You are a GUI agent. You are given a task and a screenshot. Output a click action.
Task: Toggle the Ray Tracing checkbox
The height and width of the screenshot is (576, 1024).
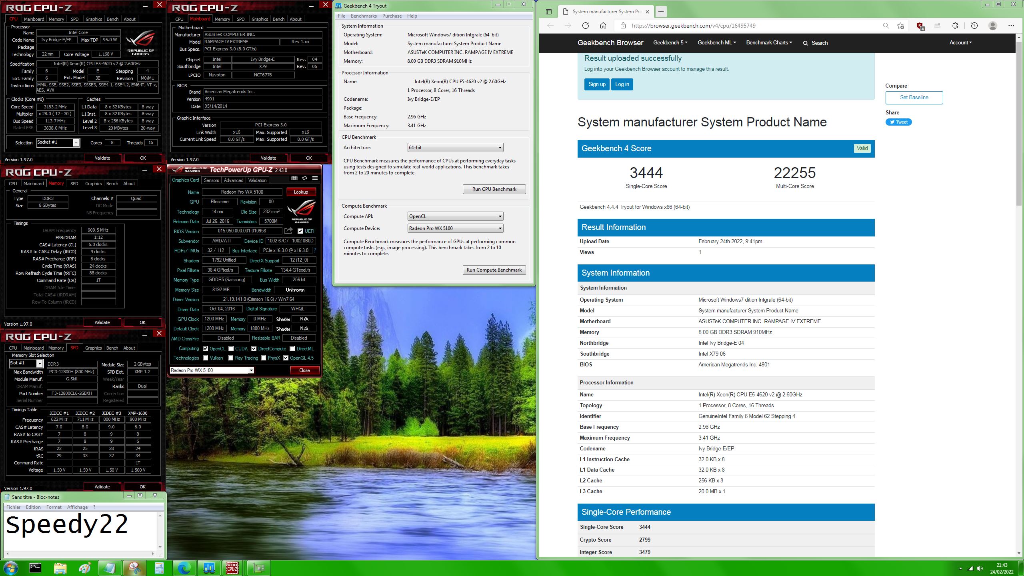(231, 358)
